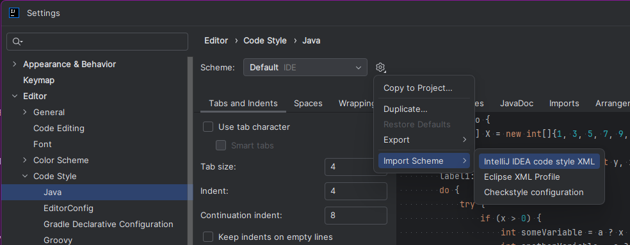Viewport: 630px width, 245px height.
Task: Open the Arrangement tab
Action: click(612, 103)
